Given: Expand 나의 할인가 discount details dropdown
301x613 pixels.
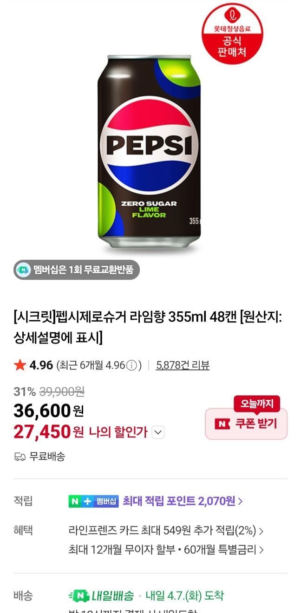Looking at the screenshot, I should (158, 432).
